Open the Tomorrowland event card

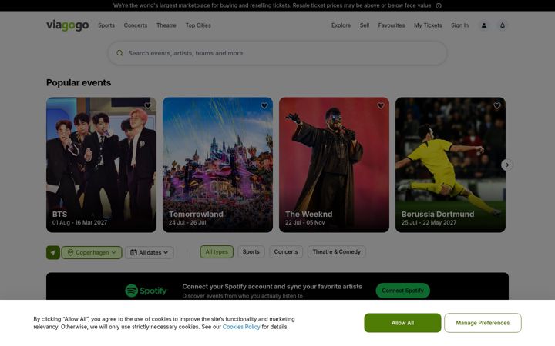pos(217,165)
